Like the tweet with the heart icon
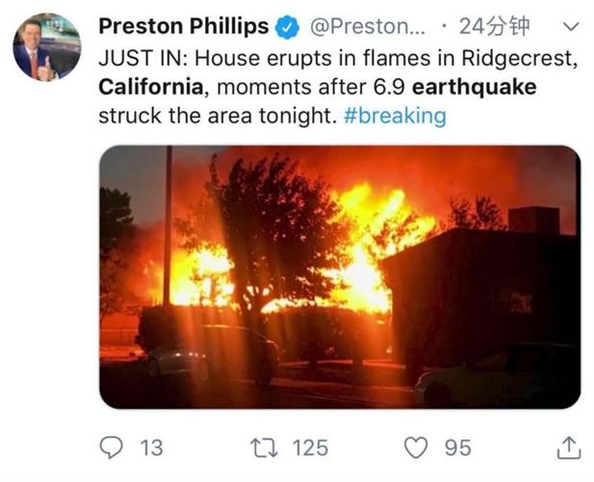The height and width of the screenshot is (482, 594). [415, 447]
